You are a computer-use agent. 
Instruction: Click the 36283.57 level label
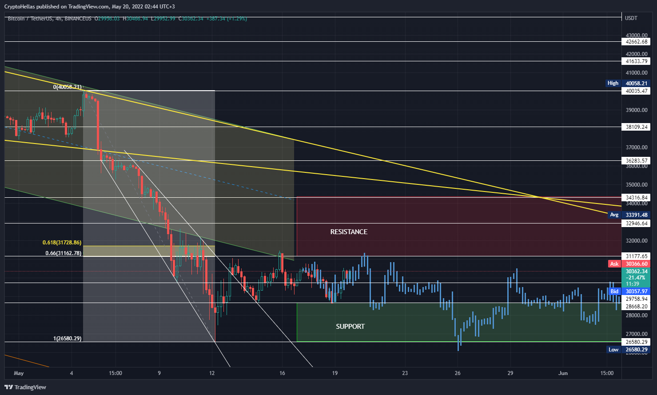click(637, 160)
